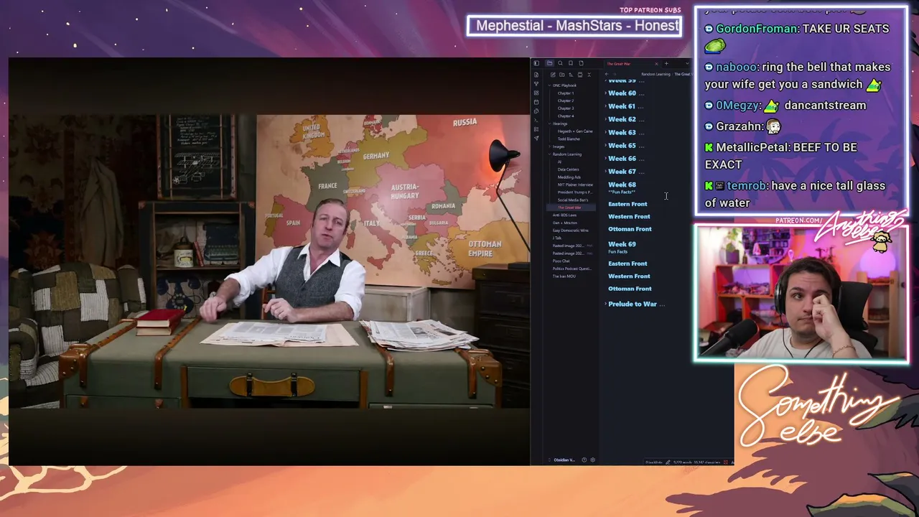
Task: Open the Data Centers note
Action: 568,169
